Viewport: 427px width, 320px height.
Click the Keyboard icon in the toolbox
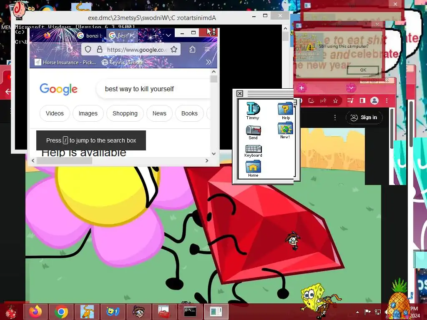point(253,151)
